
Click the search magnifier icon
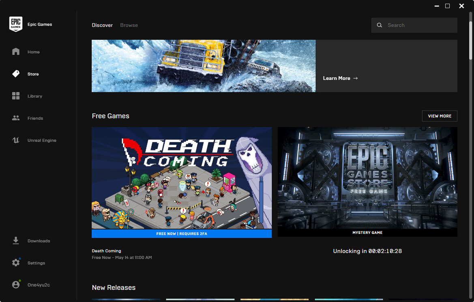[x=380, y=25]
